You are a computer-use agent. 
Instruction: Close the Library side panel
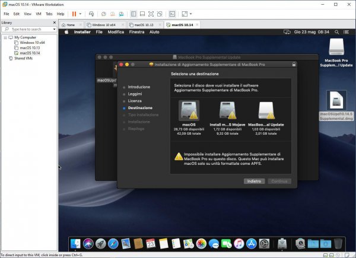(x=55, y=22)
